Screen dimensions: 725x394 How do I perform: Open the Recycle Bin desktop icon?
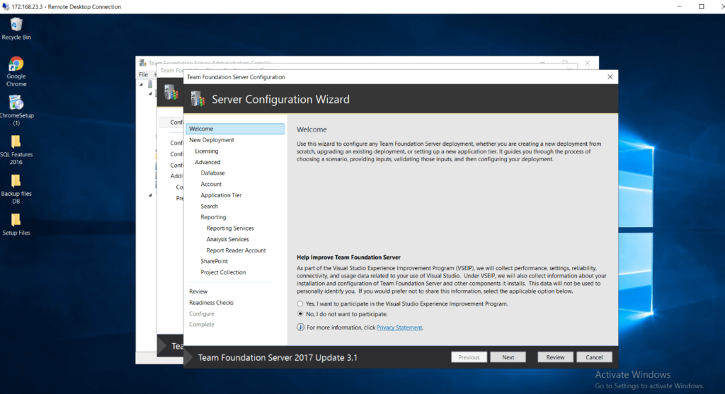[x=16, y=28]
